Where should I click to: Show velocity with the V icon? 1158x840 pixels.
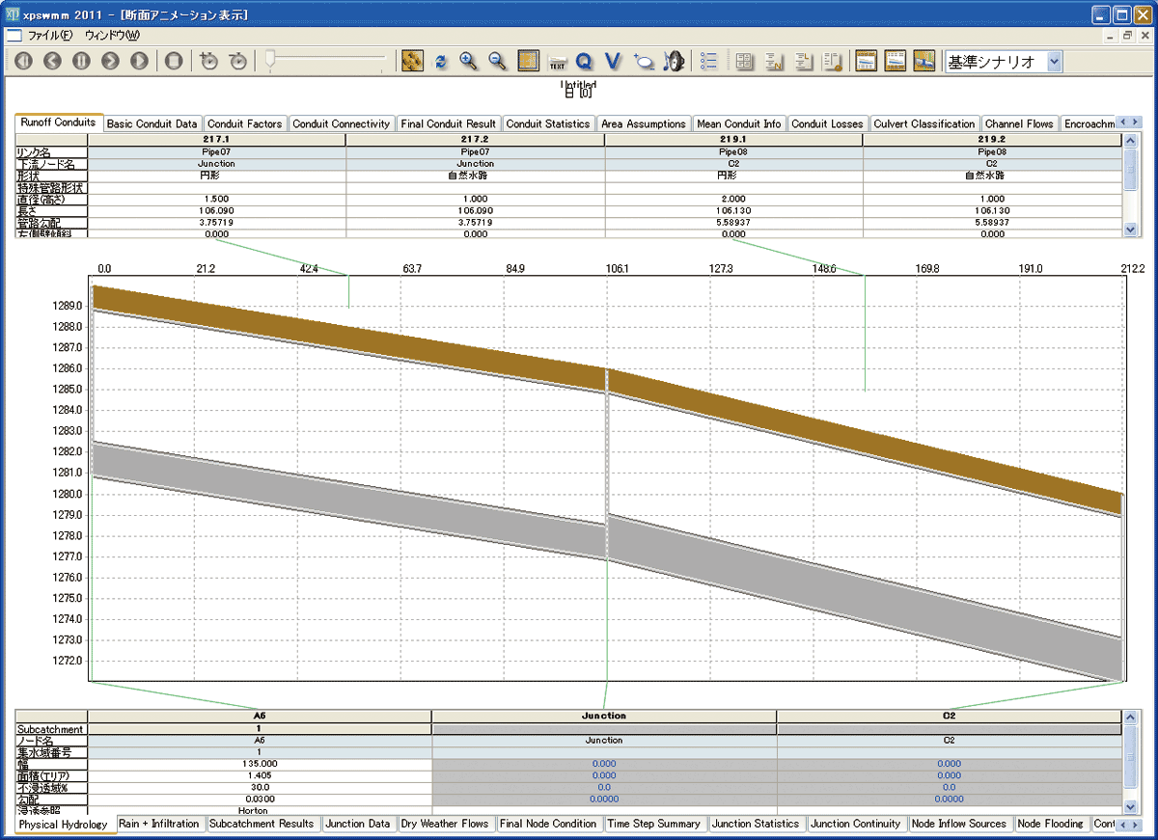pyautogui.click(x=612, y=61)
